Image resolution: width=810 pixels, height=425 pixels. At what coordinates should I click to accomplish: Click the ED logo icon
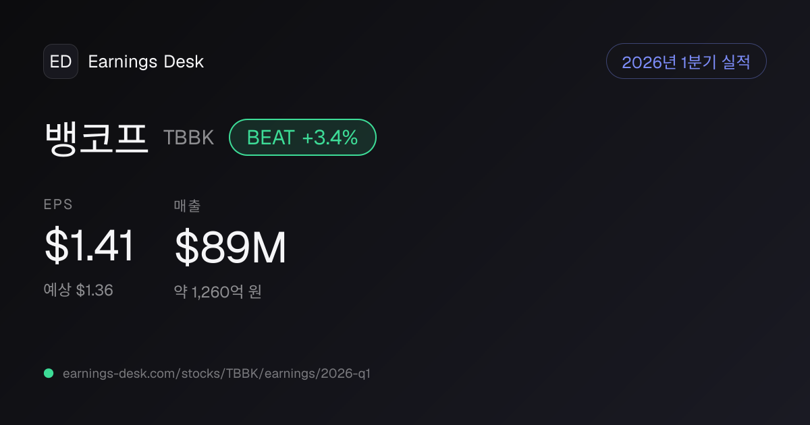click(61, 61)
